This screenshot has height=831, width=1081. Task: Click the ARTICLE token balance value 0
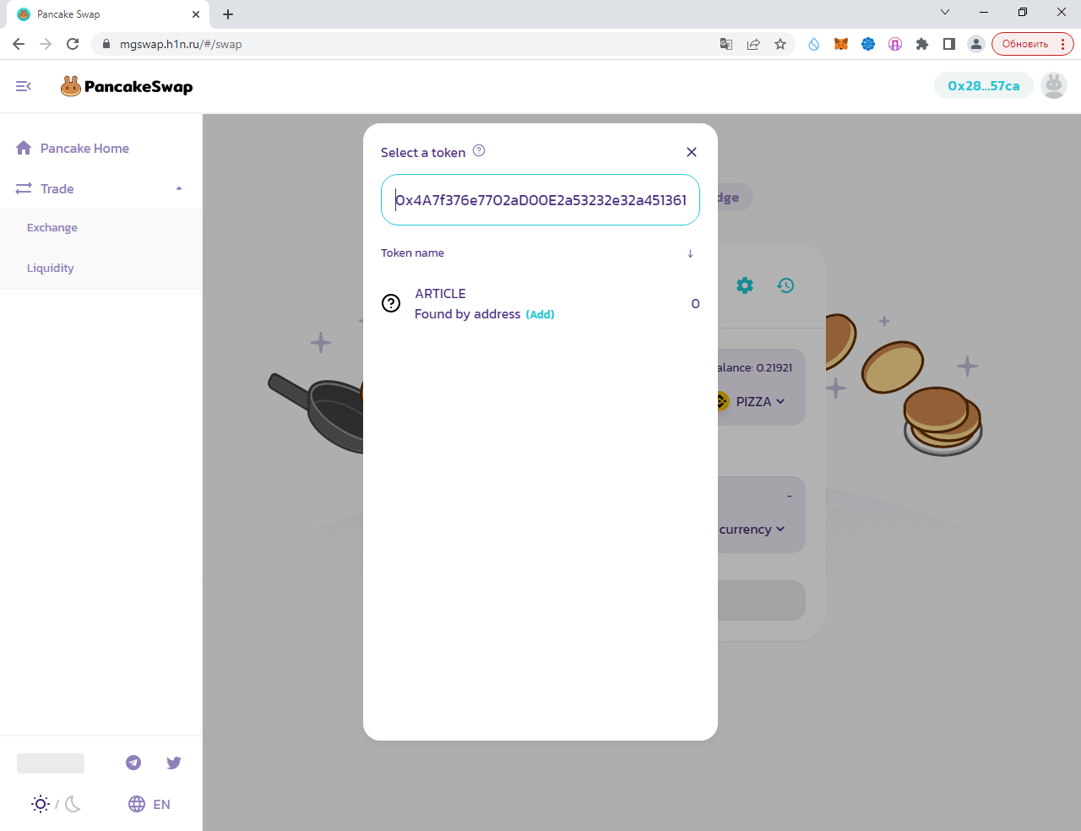tap(695, 304)
